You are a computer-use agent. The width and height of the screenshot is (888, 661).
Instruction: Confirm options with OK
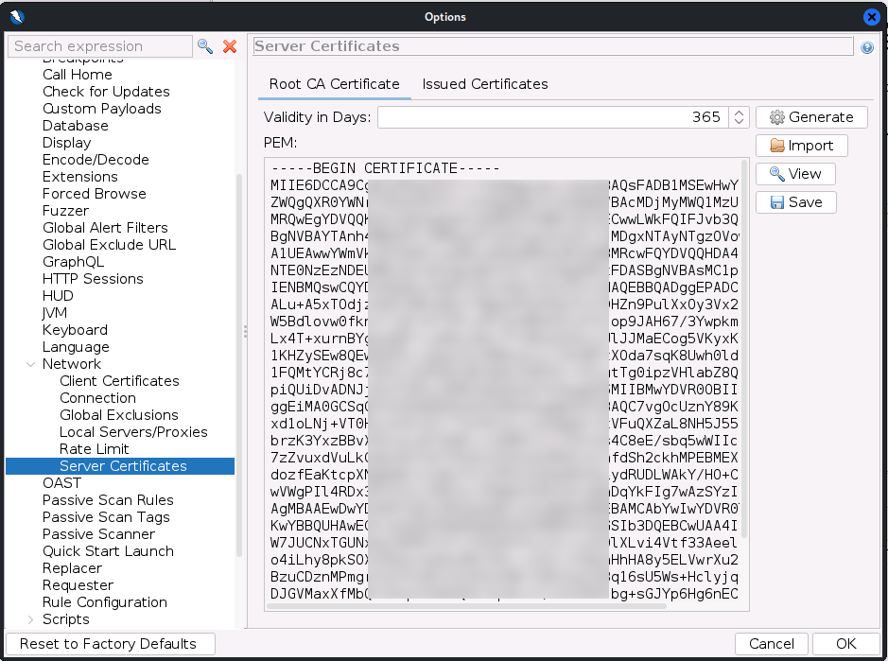pyautogui.click(x=846, y=644)
